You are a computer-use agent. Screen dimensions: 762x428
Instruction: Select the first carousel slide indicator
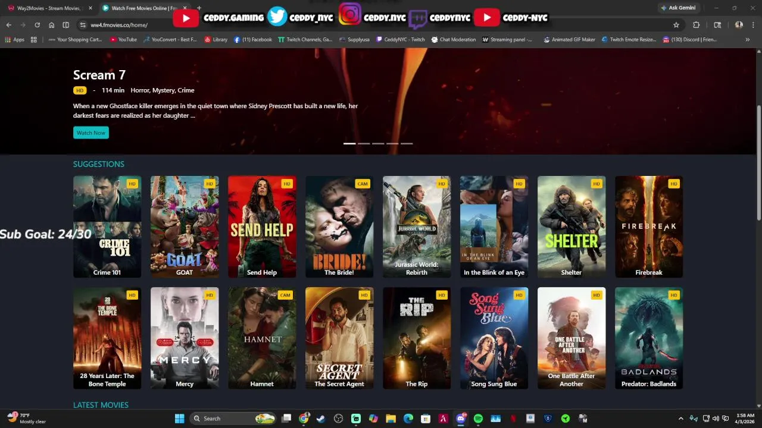[x=349, y=143]
